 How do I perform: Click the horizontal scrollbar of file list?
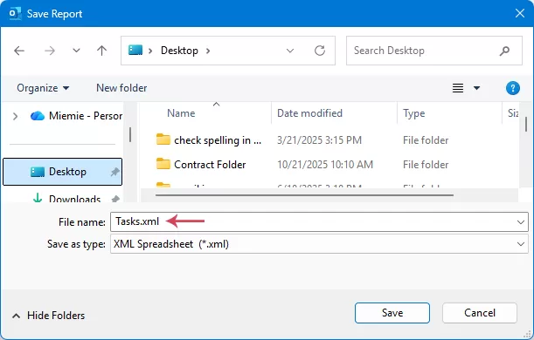(x=304, y=195)
